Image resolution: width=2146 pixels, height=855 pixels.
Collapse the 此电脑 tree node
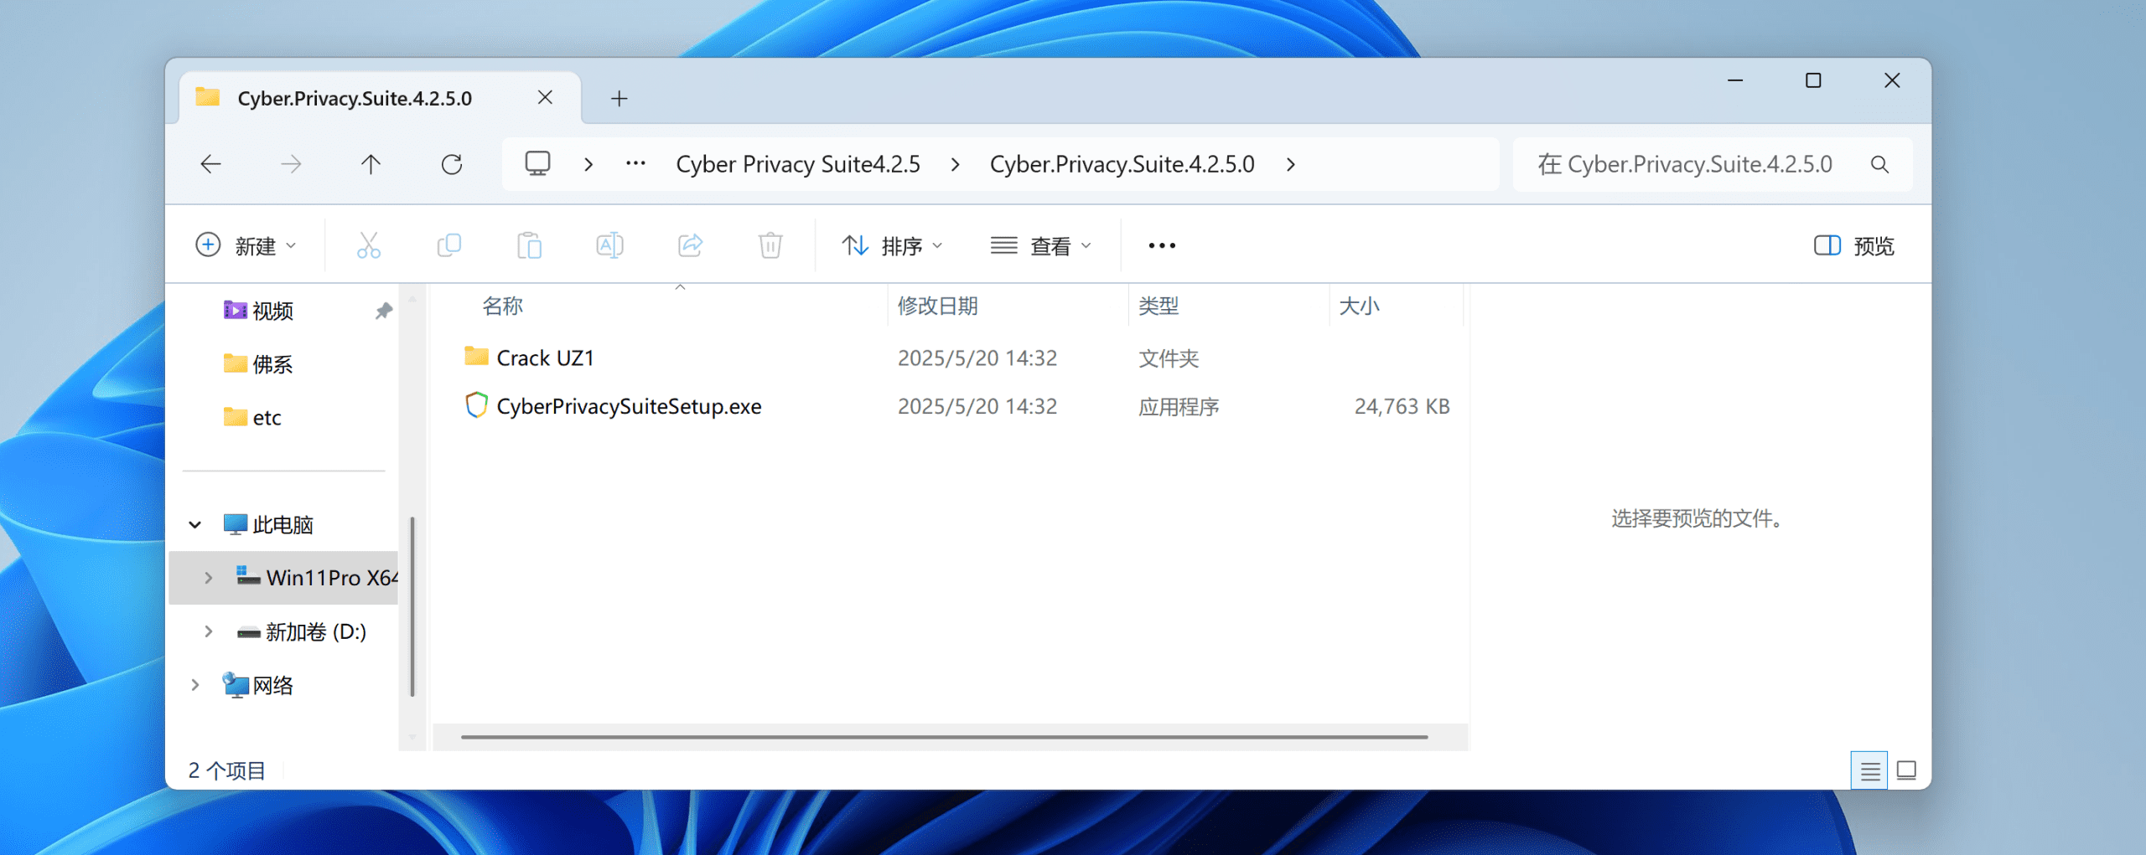(x=195, y=525)
